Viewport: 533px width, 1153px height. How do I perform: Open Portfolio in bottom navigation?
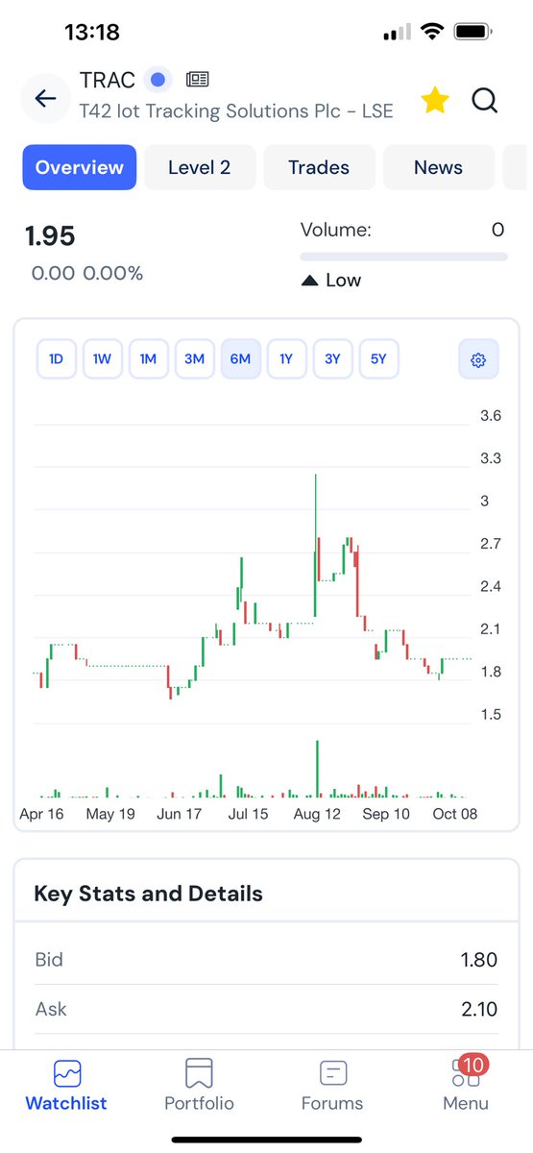tap(199, 1085)
